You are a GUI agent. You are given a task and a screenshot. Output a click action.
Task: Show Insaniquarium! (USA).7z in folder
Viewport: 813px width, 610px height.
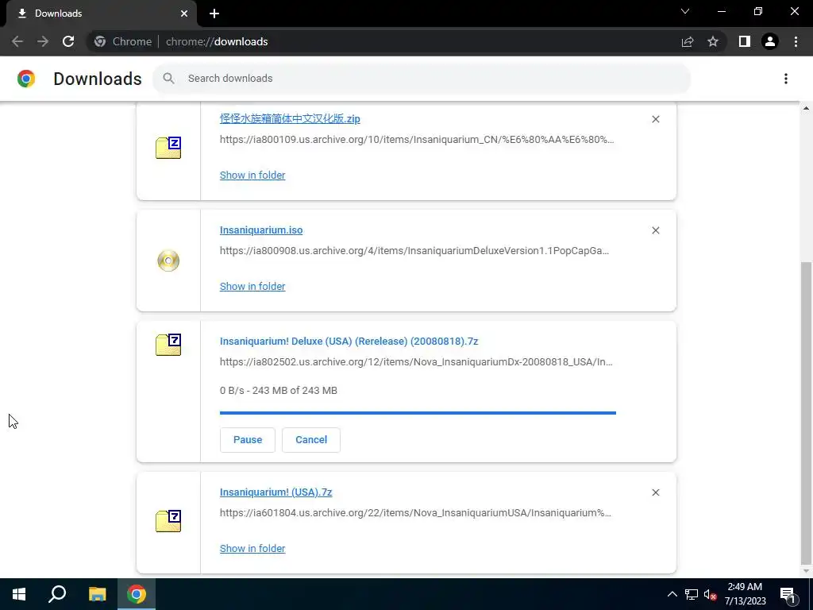[252, 549]
